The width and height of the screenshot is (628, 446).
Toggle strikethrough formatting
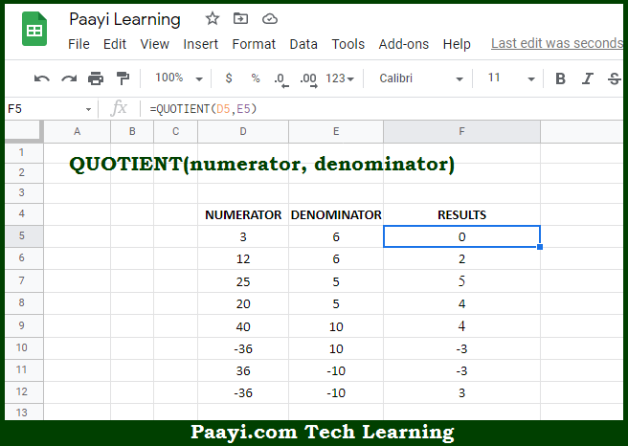614,78
